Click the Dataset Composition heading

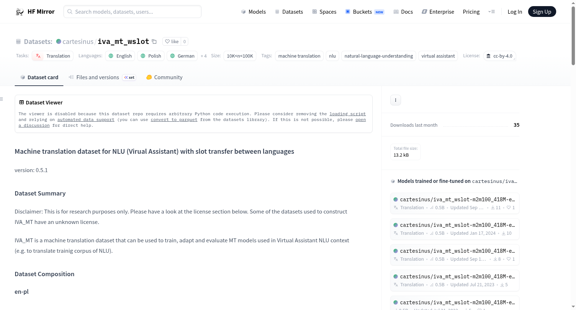click(x=45, y=274)
